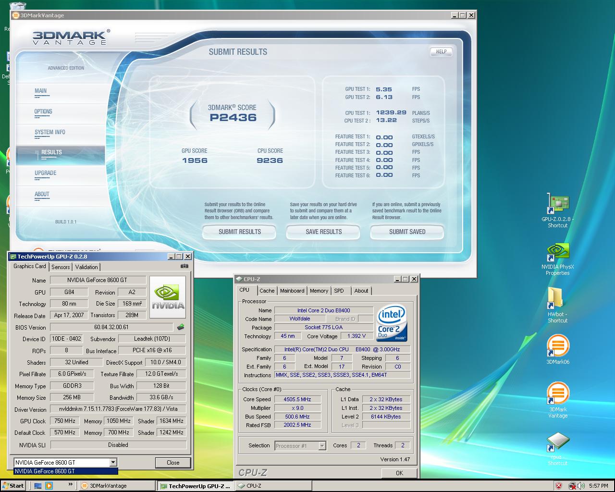
Task: Click the network disconnected tray icon
Action: click(572, 486)
